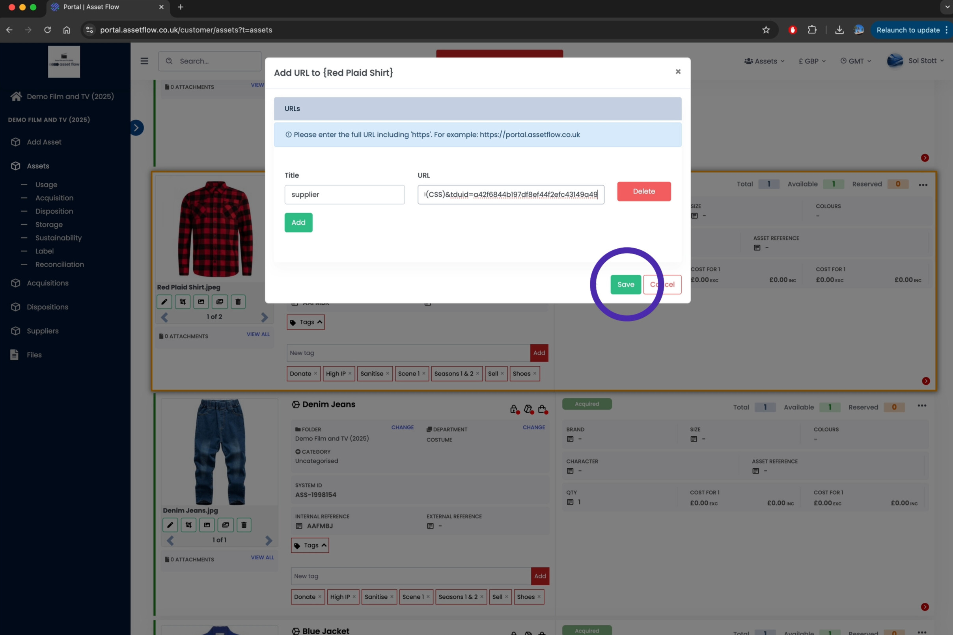Image resolution: width=953 pixels, height=635 pixels.
Task: Select Reconciliation under Assets
Action: [60, 264]
